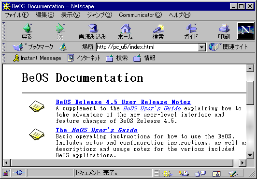Print the page with 印刷 button
Image resolution: width=257 pixels, height=179 pixels.
224,31
